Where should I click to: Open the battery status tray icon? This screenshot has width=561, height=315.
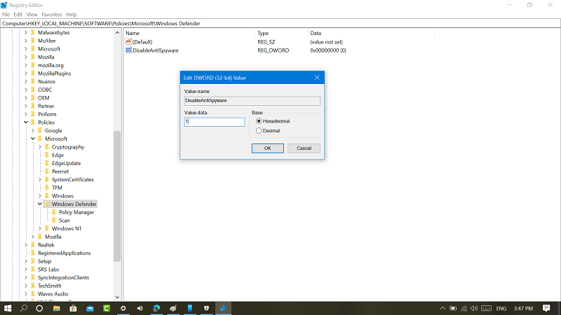click(x=453, y=308)
